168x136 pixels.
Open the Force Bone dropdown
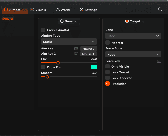point(133,54)
